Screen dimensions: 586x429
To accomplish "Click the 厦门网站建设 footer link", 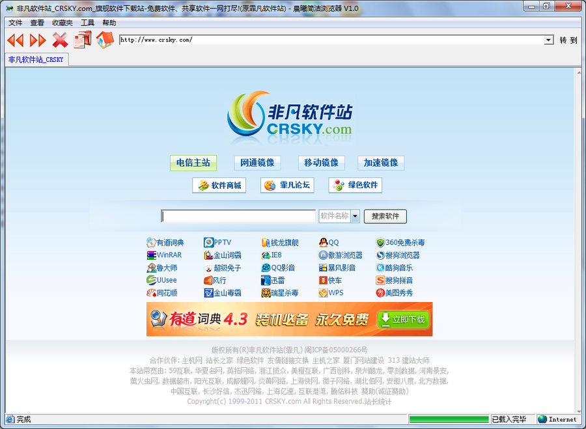I will [x=363, y=361].
